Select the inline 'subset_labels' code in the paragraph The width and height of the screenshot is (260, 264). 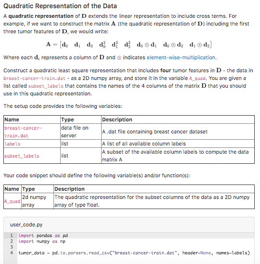pyautogui.click(x=46, y=86)
